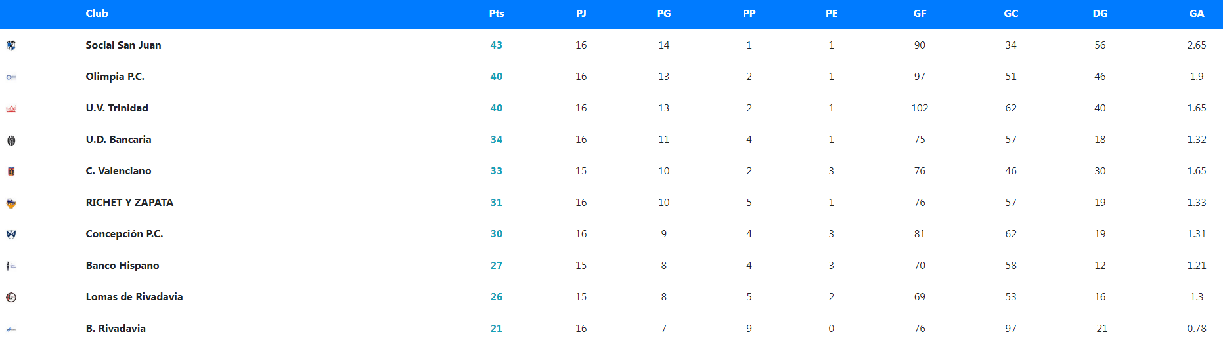Click the C. Valenciano club crest

tap(11, 172)
